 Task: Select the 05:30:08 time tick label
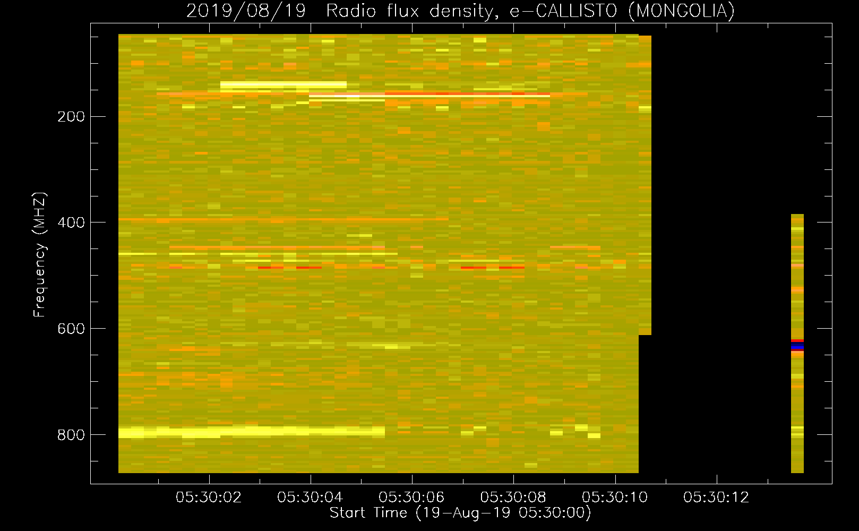click(513, 498)
